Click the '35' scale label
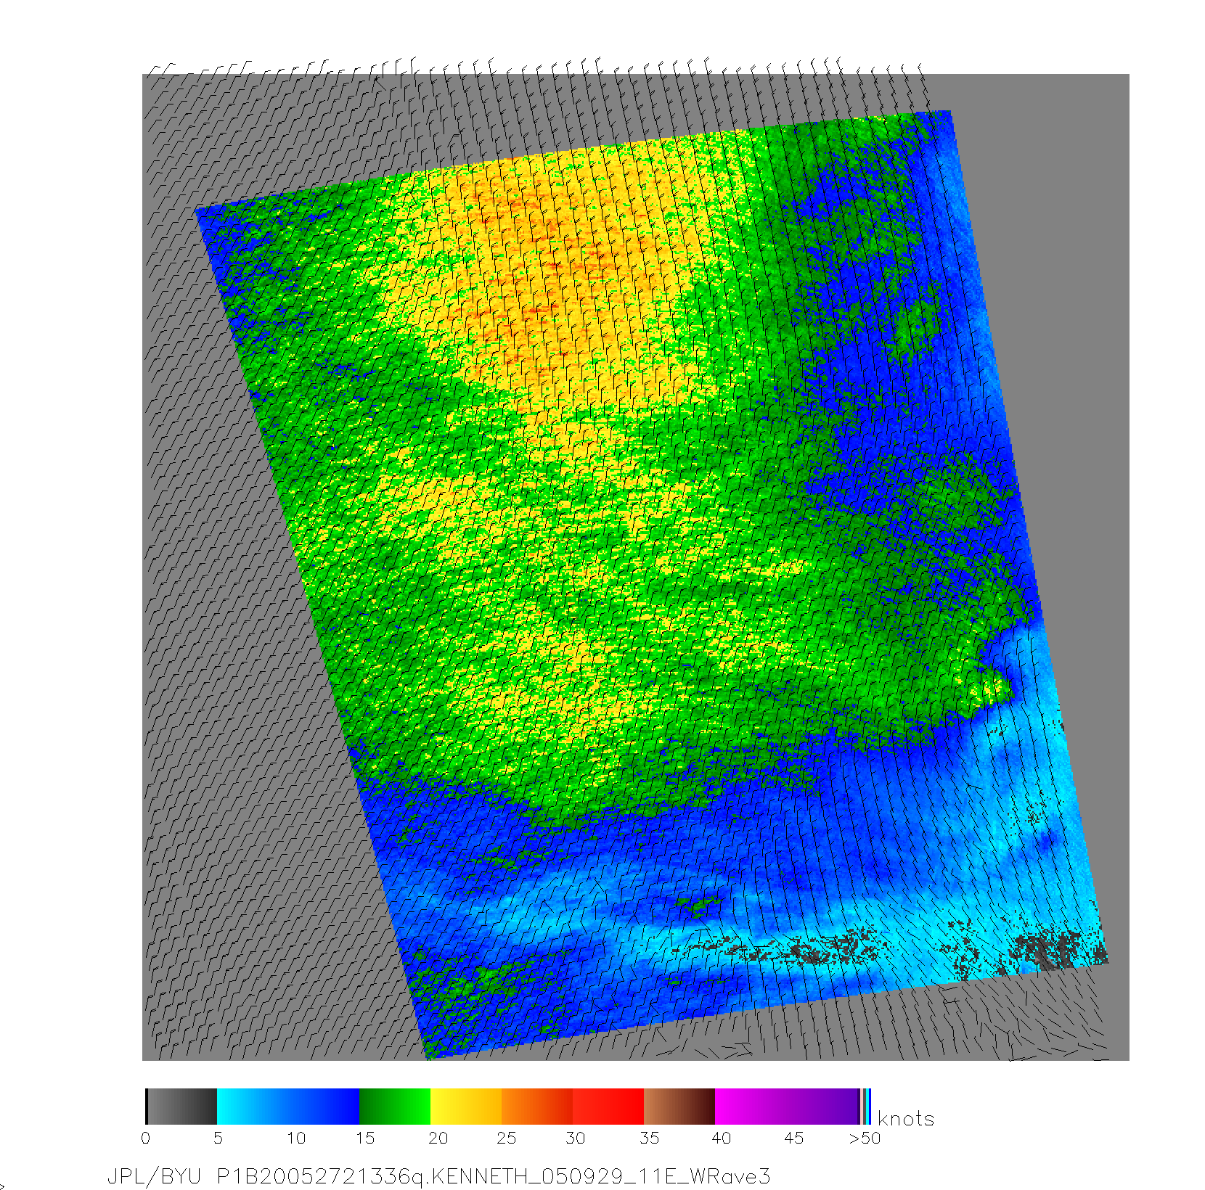 [650, 1138]
